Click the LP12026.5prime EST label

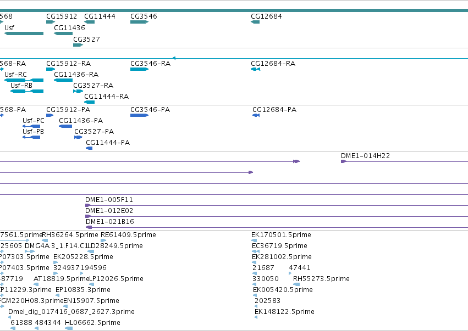point(117,279)
